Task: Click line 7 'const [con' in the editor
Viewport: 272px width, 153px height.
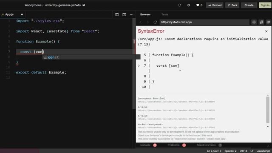Action: click(32, 52)
